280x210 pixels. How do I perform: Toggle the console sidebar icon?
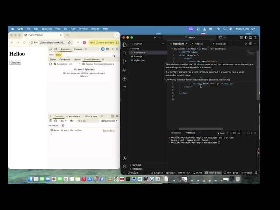(x=51, y=121)
